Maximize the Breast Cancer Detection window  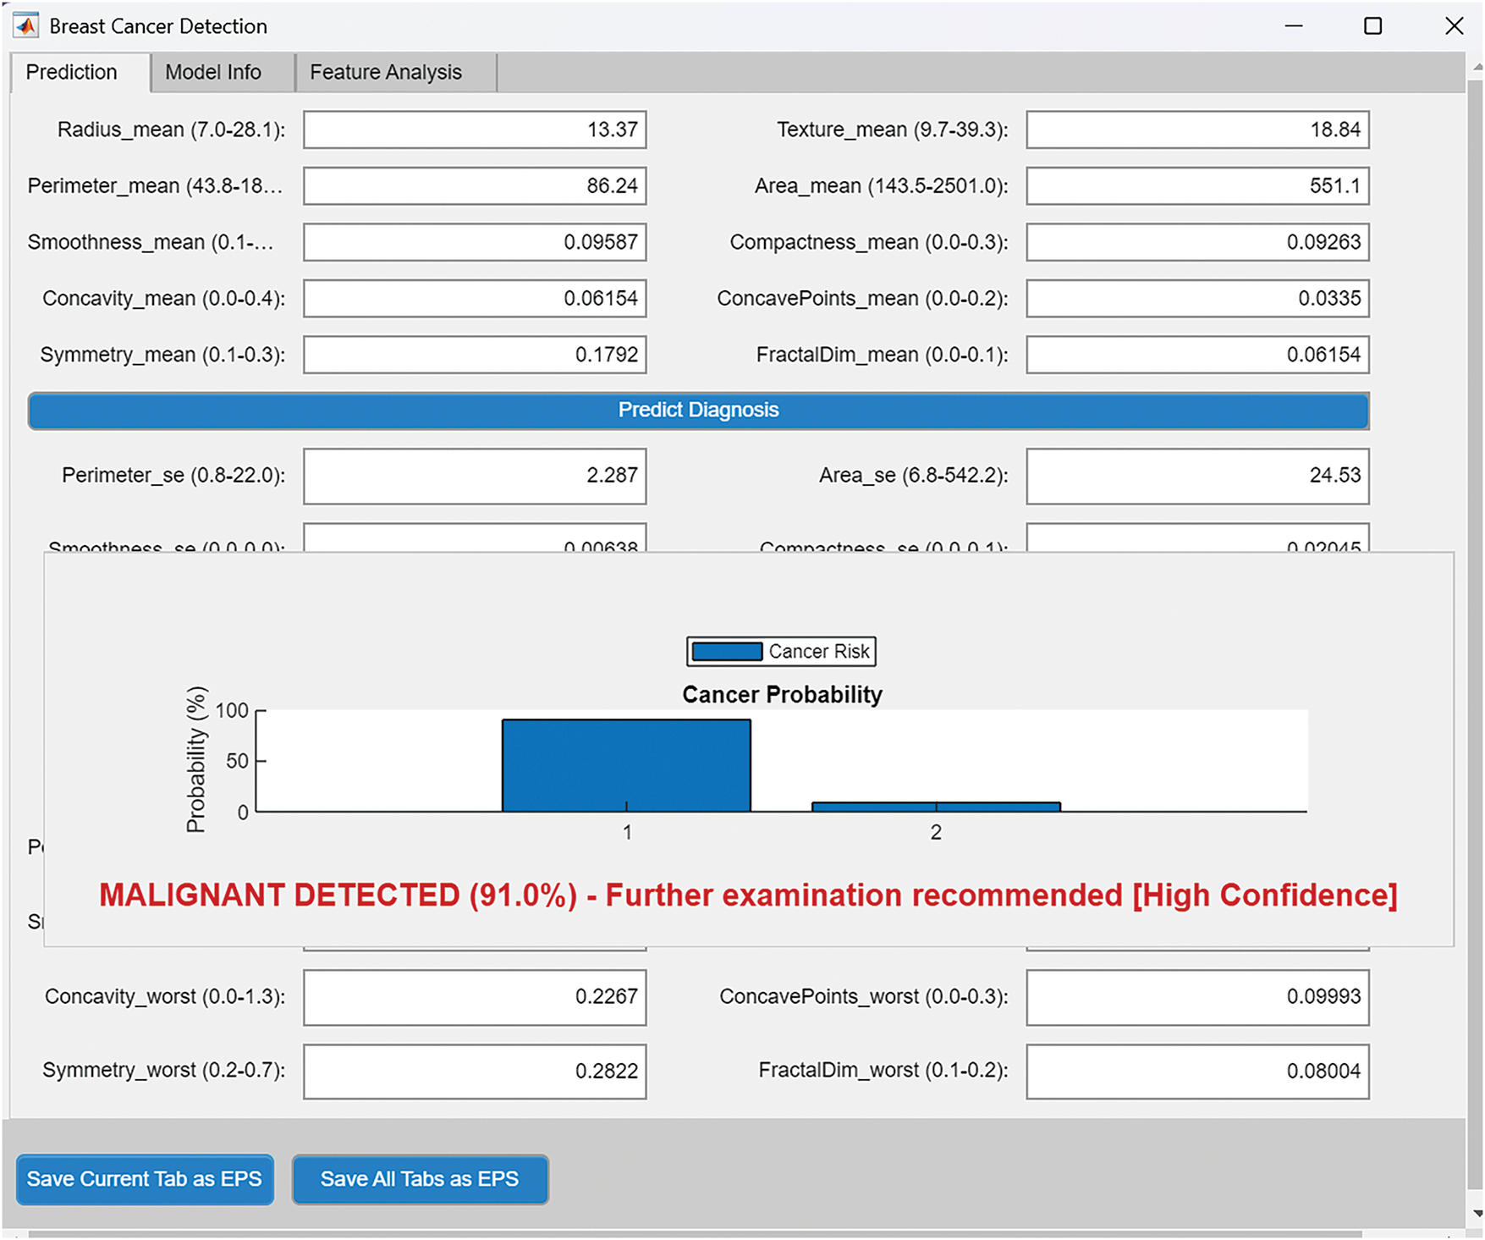1372,26
